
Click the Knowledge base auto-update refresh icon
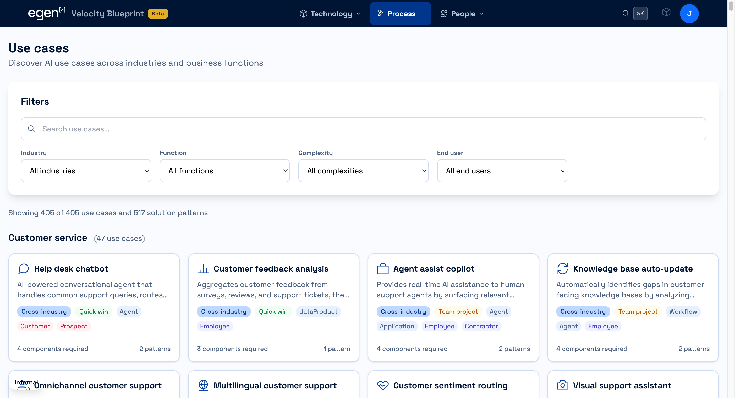coord(562,268)
